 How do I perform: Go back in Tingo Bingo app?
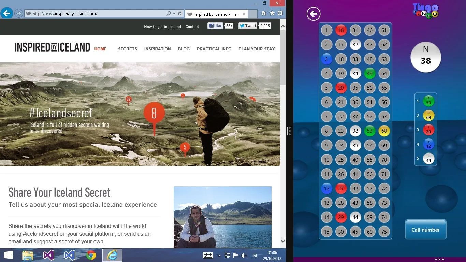314,14
